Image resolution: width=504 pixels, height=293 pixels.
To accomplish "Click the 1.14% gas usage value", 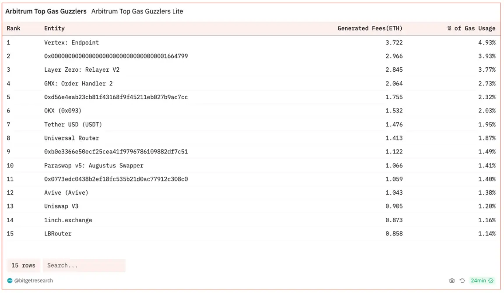I will (487, 234).
